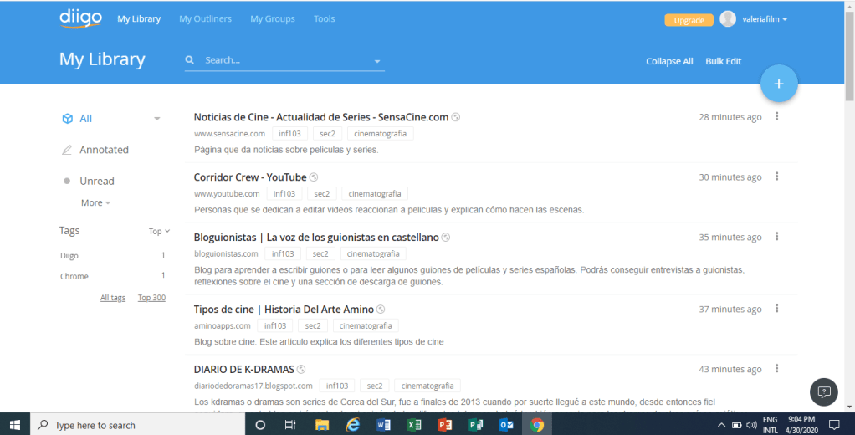
Task: Open My Outliners tab
Action: tap(205, 18)
